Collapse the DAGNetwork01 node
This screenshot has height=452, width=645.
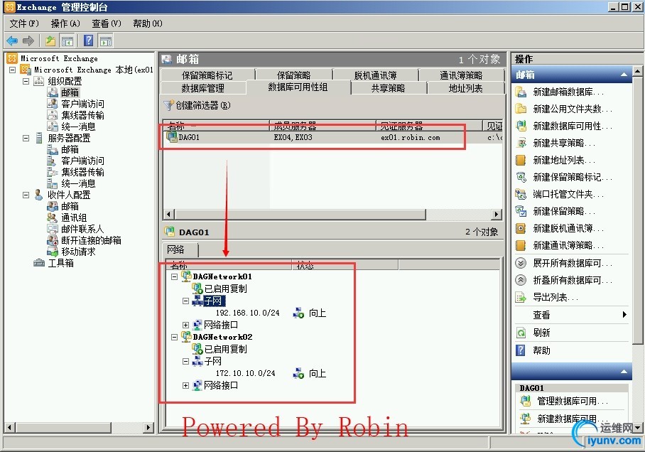(x=175, y=276)
